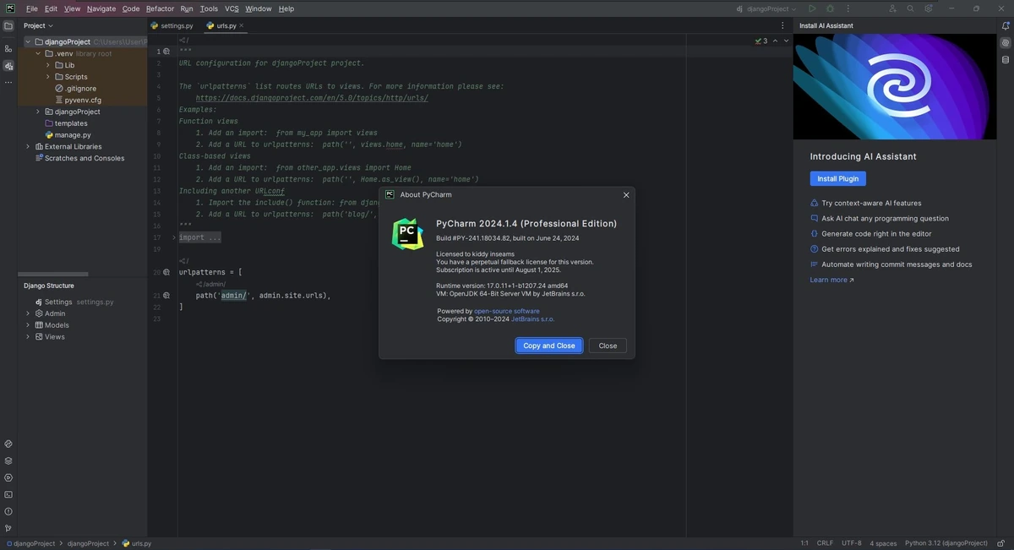Click the PyCharm logo main menu icon
The height and width of the screenshot is (550, 1014).
pyautogui.click(x=10, y=8)
